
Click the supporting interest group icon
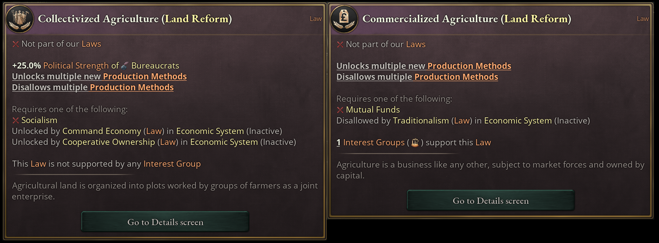(415, 143)
